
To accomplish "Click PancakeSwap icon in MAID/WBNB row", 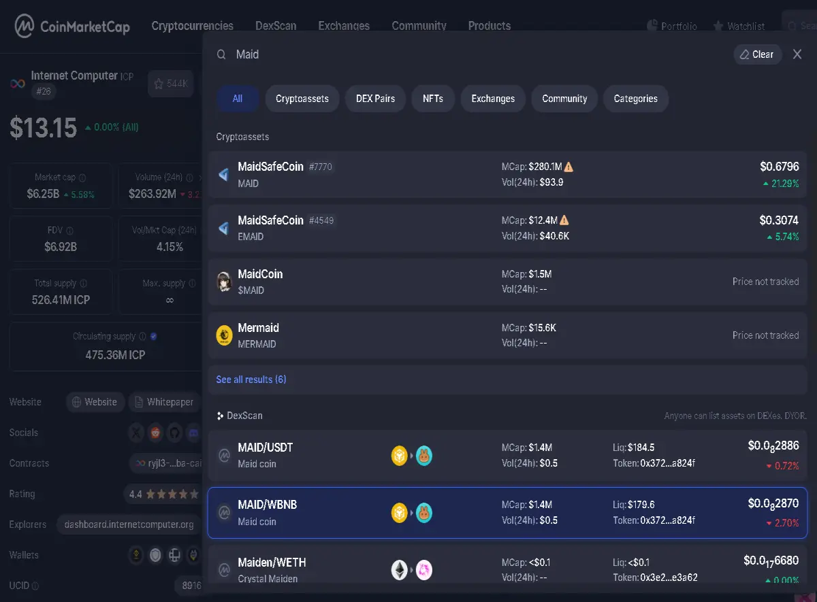I will [x=424, y=513].
